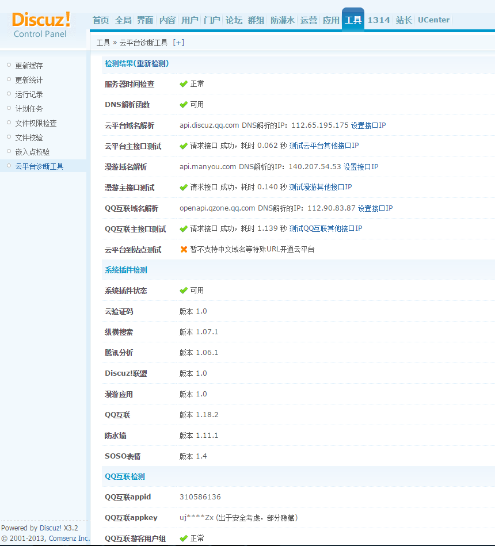Go to the 防灌水 navigation tab

283,20
